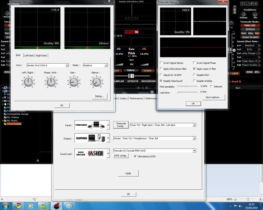Enable Invert Signal Stereo checkbox

click(x=161, y=63)
